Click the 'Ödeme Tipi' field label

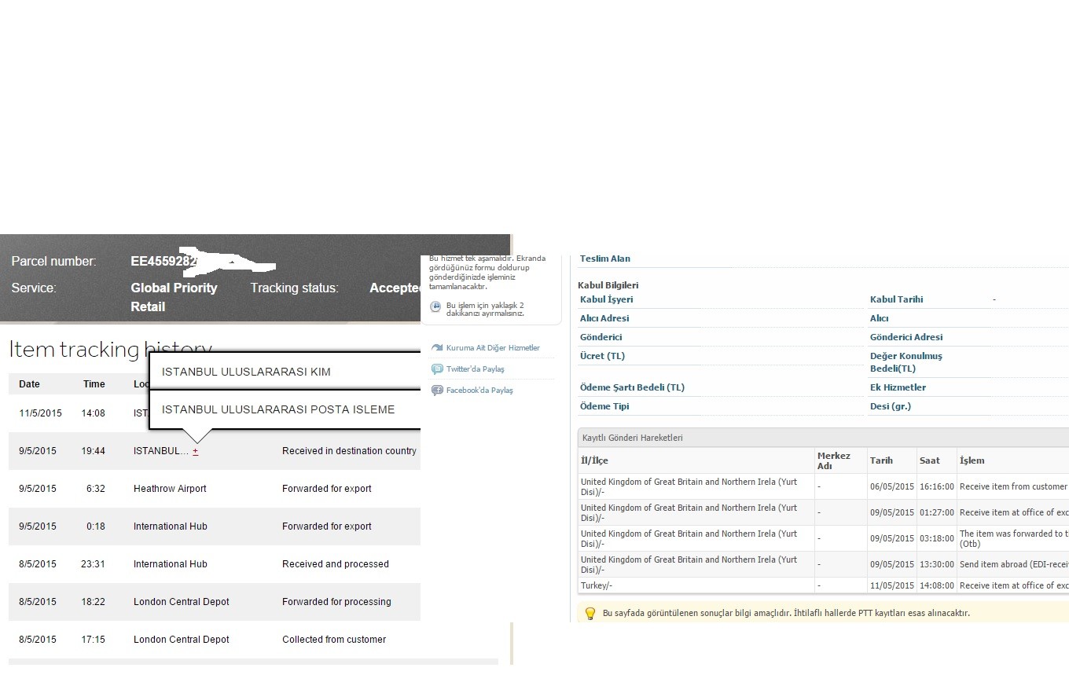604,406
